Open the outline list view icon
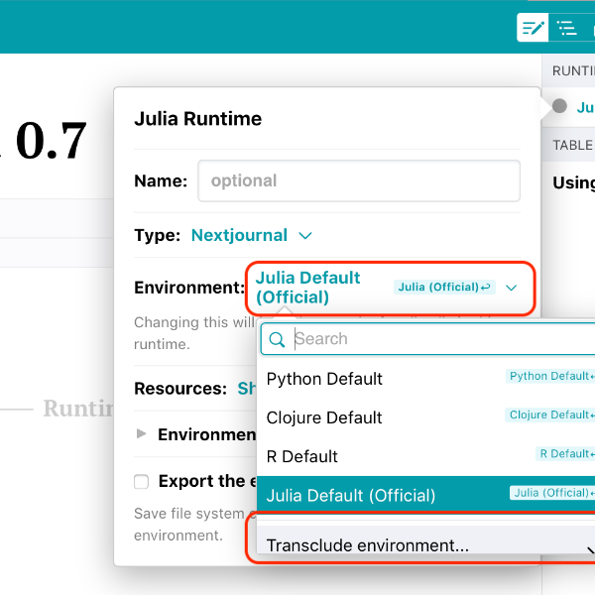 (x=566, y=28)
